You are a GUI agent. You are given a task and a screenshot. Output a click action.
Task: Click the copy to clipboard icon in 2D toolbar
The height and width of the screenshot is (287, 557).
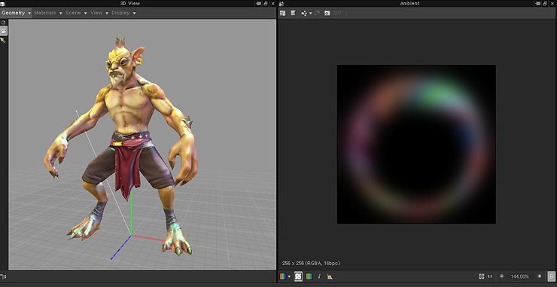click(294, 13)
